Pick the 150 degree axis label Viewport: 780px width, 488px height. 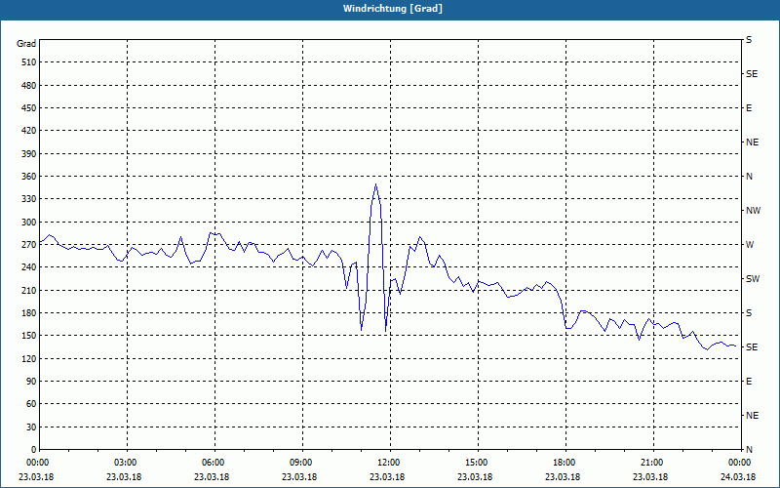28,336
